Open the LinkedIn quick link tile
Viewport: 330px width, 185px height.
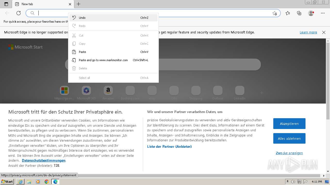coord(240,93)
